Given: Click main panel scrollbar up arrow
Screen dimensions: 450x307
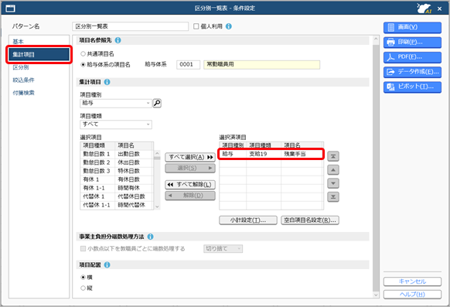Looking at the screenshot, I should 376,39.
